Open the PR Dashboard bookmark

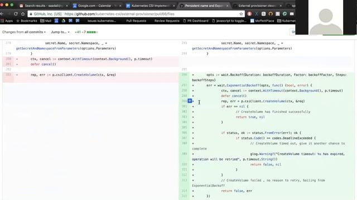click(x=196, y=21)
